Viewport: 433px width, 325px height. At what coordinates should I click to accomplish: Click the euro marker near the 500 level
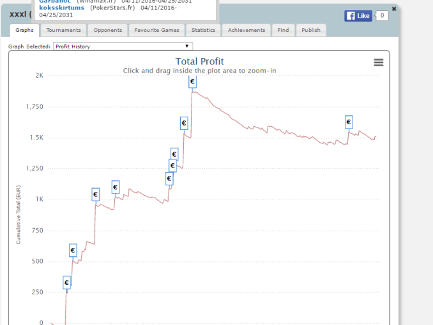(73, 250)
